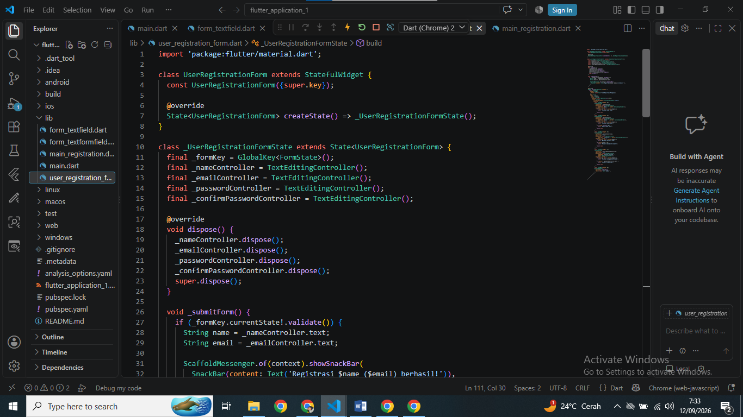
Task: Open the Testing flask view
Action: tap(14, 150)
